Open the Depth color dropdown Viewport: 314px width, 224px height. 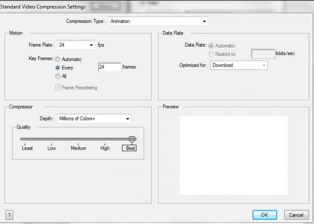pos(94,119)
